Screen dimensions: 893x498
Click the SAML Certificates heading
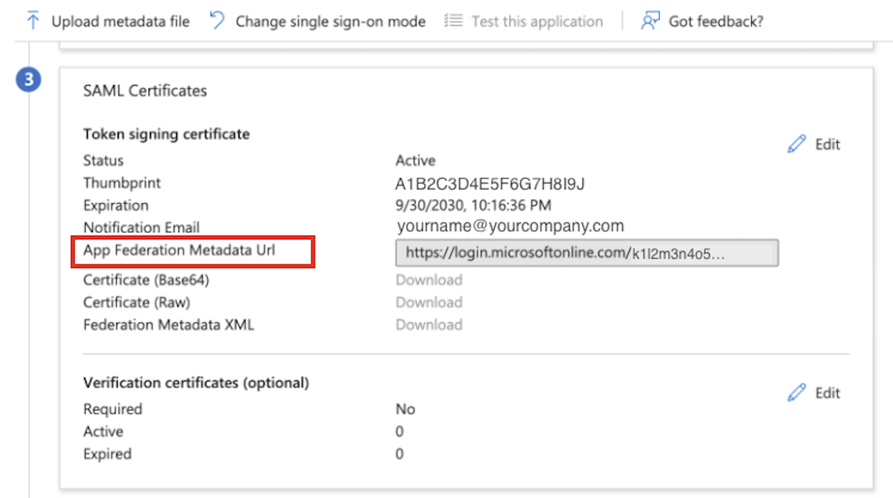(x=145, y=91)
